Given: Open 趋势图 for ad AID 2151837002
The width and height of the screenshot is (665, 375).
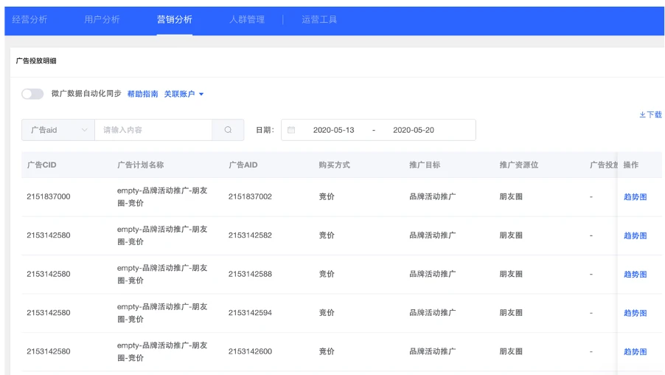Looking at the screenshot, I should 635,197.
